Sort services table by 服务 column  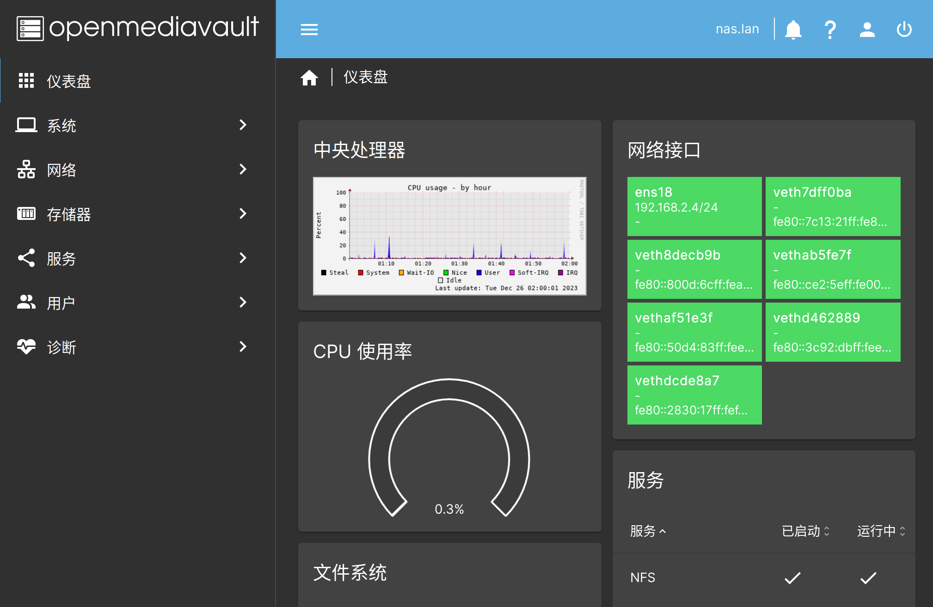pyautogui.click(x=648, y=531)
